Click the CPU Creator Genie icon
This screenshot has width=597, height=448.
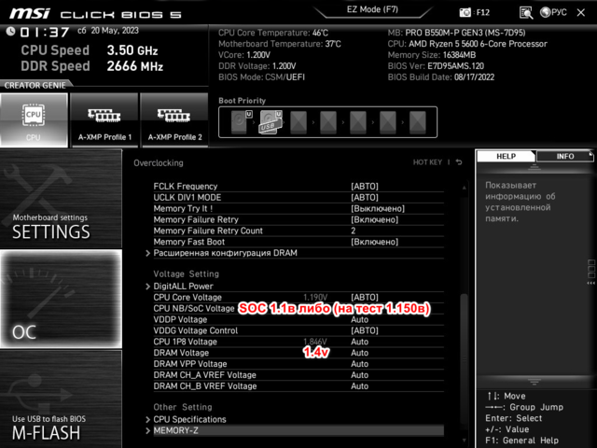click(x=34, y=119)
